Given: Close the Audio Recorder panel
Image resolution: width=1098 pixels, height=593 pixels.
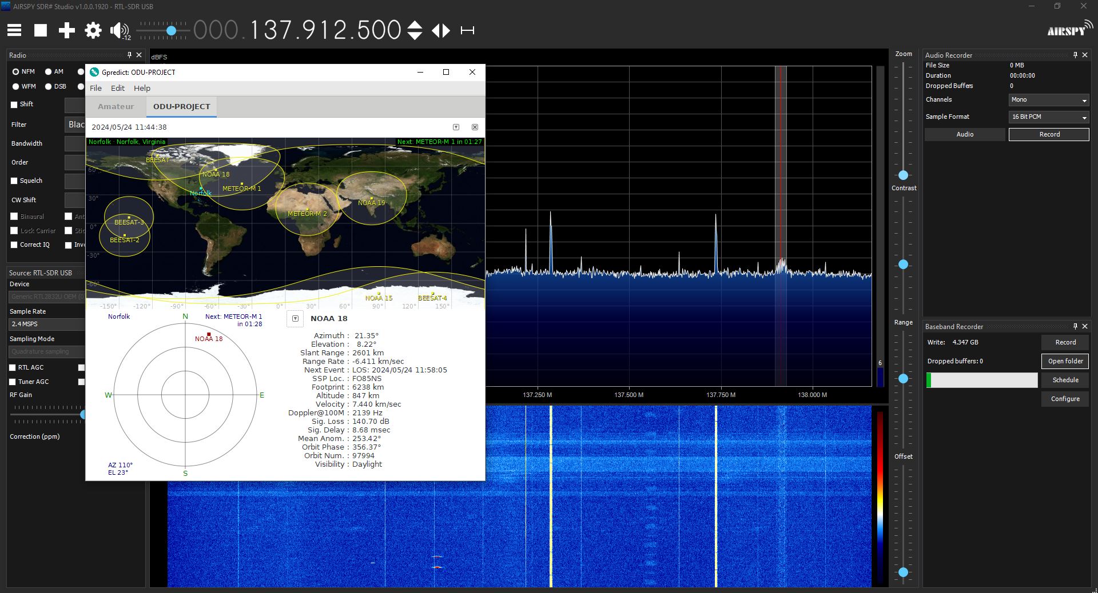Looking at the screenshot, I should 1085,55.
